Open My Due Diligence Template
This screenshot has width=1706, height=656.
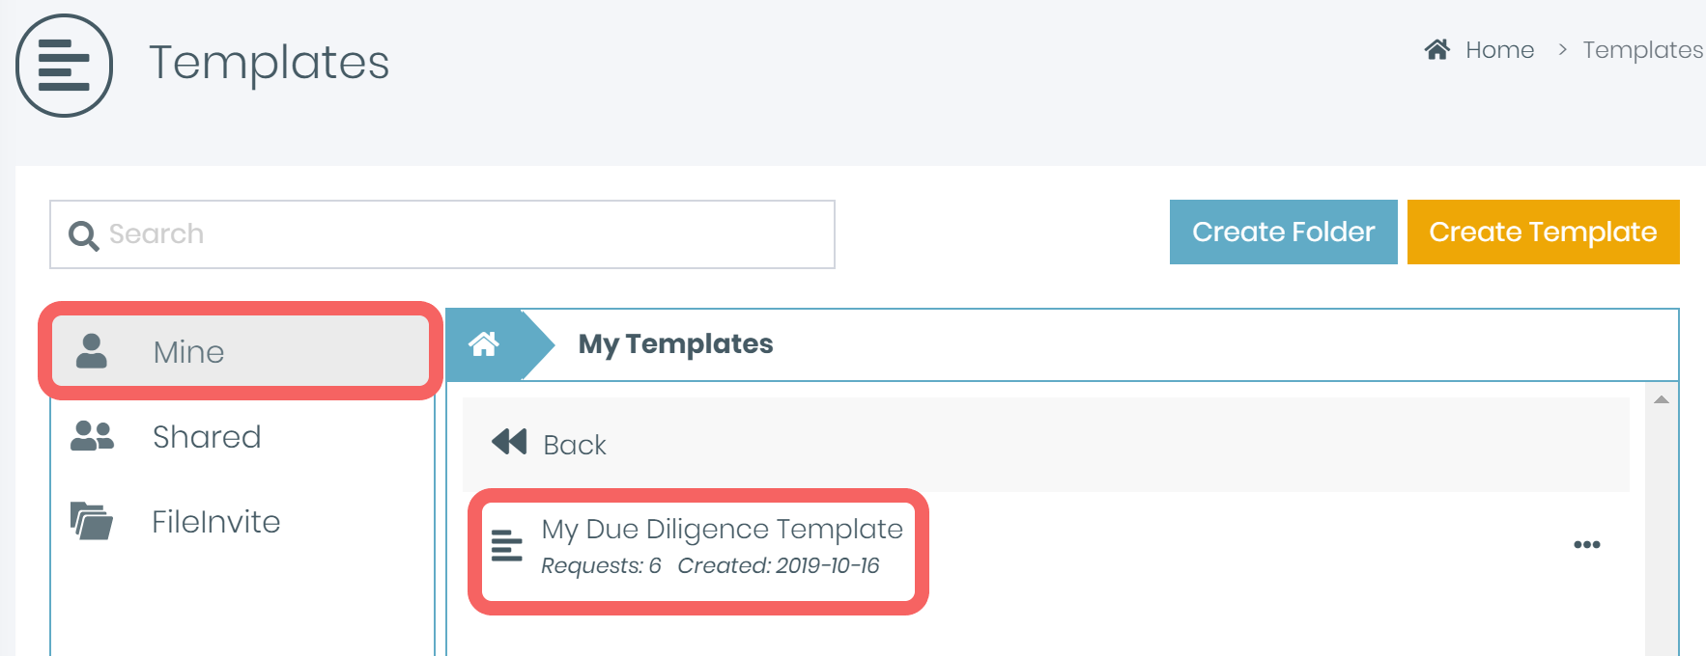click(722, 530)
